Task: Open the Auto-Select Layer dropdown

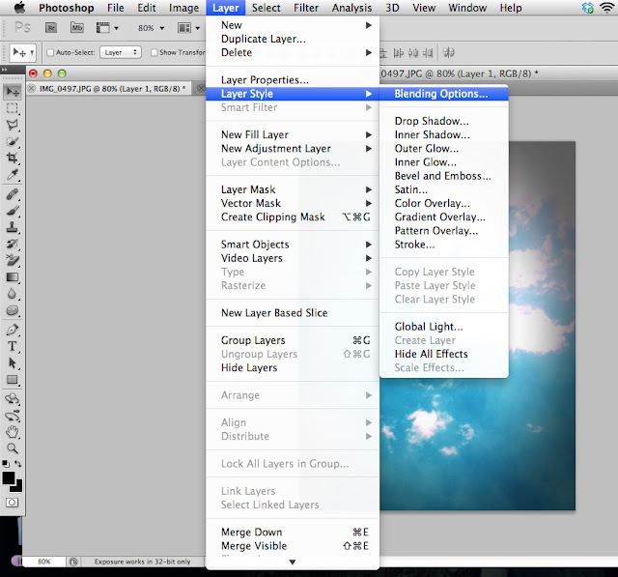Action: [121, 52]
